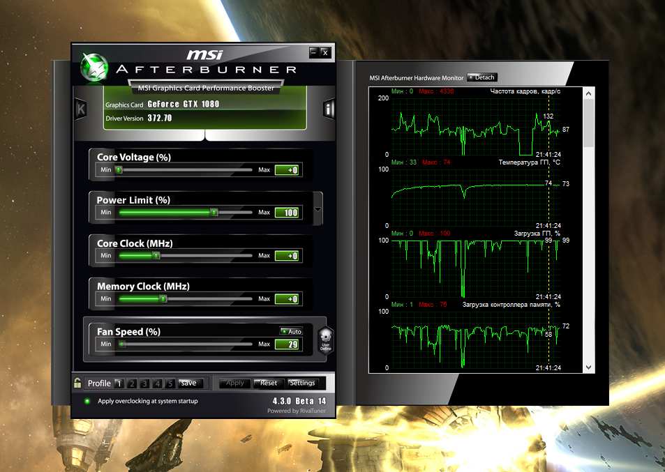
Task: Click the Power Limit slider handle
Action: (x=214, y=212)
